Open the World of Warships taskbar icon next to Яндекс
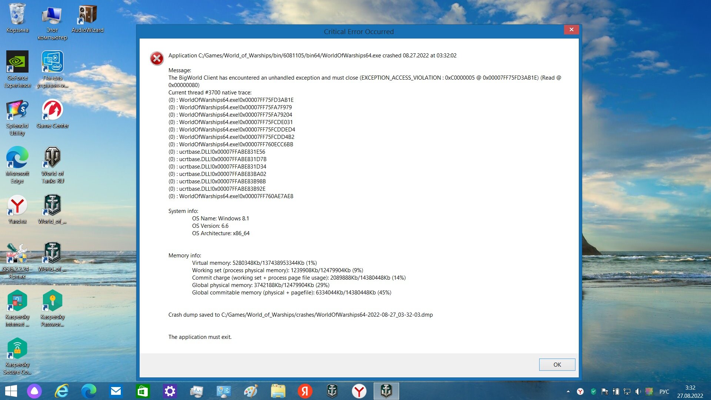Viewport: 711px width, 400px height. (x=332, y=391)
